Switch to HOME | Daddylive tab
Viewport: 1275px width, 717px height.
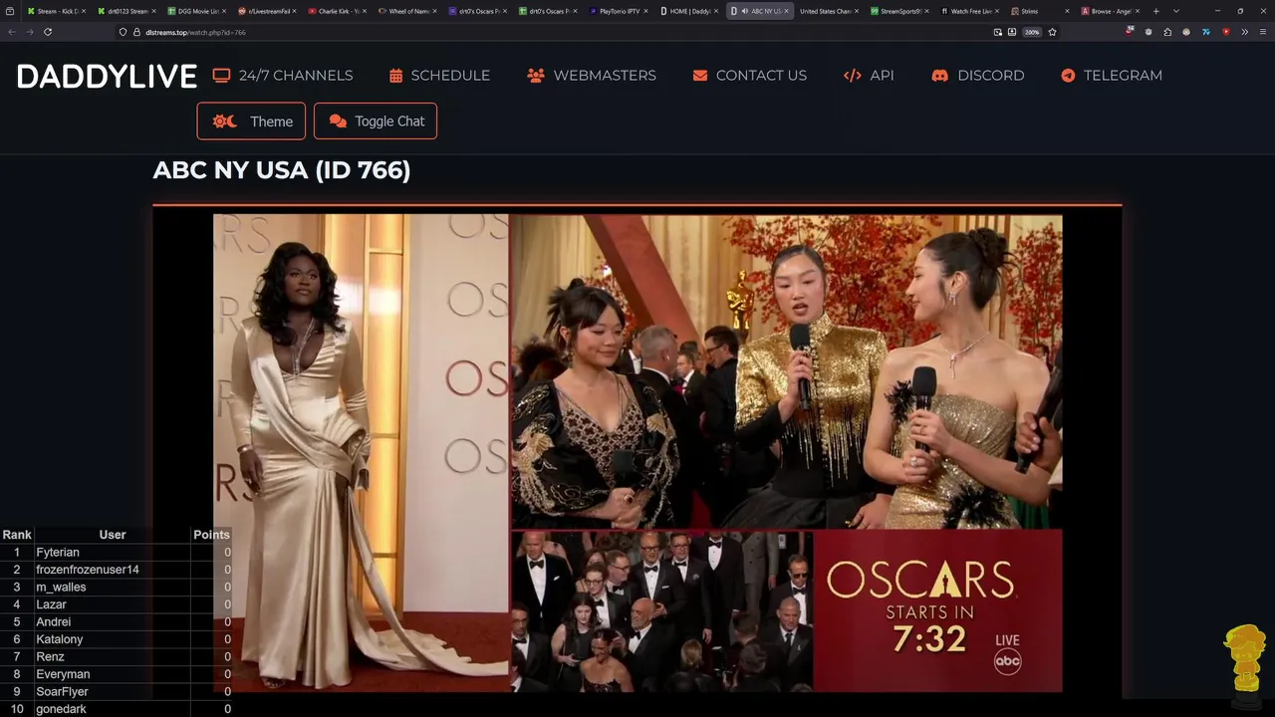[689, 11]
